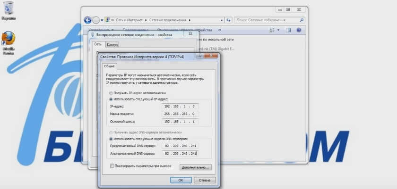
Task: Click the IP-адрес input field
Action: [x=180, y=106]
